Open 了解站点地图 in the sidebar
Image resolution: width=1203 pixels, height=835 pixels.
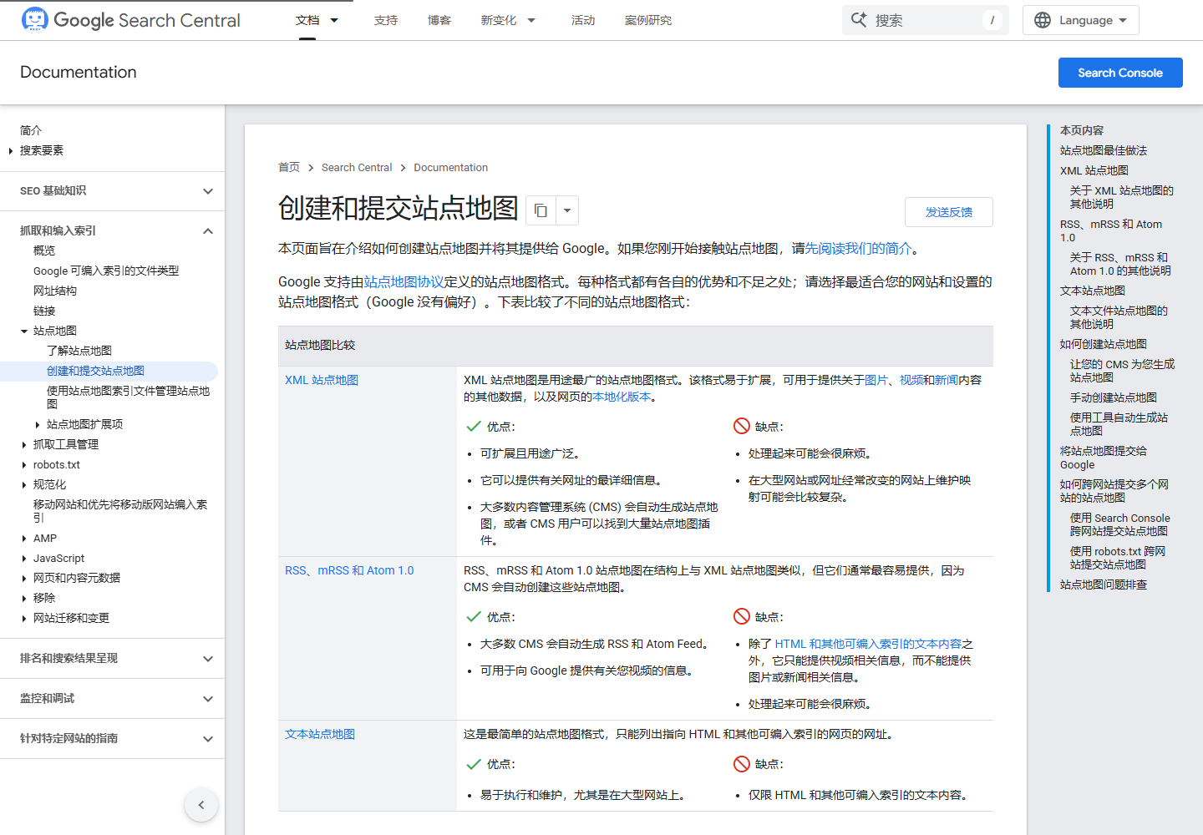point(79,351)
